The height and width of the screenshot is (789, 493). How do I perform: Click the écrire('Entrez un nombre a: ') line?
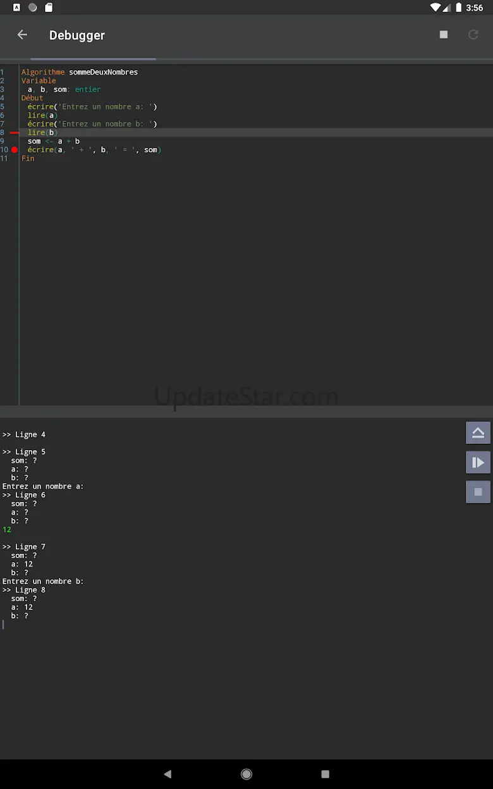[x=92, y=107]
